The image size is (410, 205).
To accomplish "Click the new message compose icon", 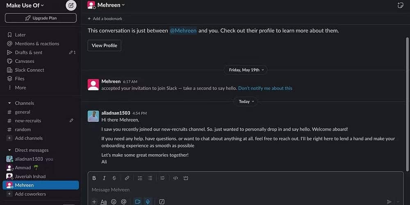I will [x=71, y=5].
